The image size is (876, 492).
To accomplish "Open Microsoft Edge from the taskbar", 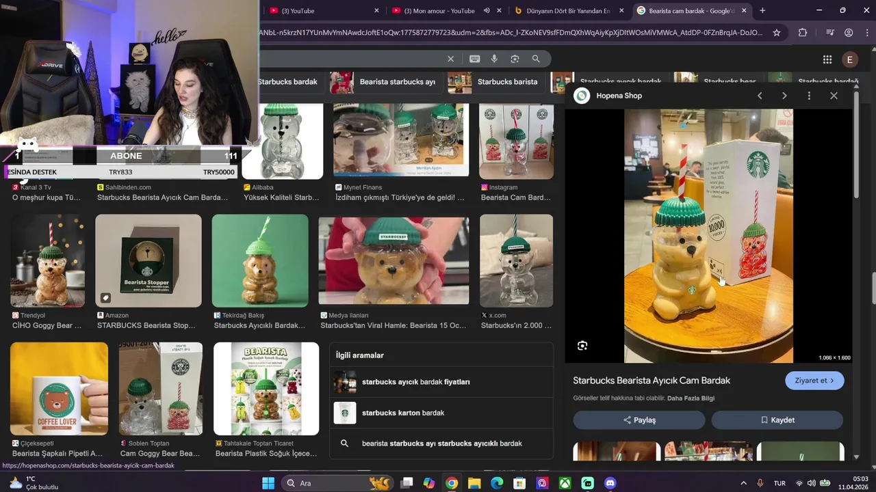I will [x=497, y=483].
